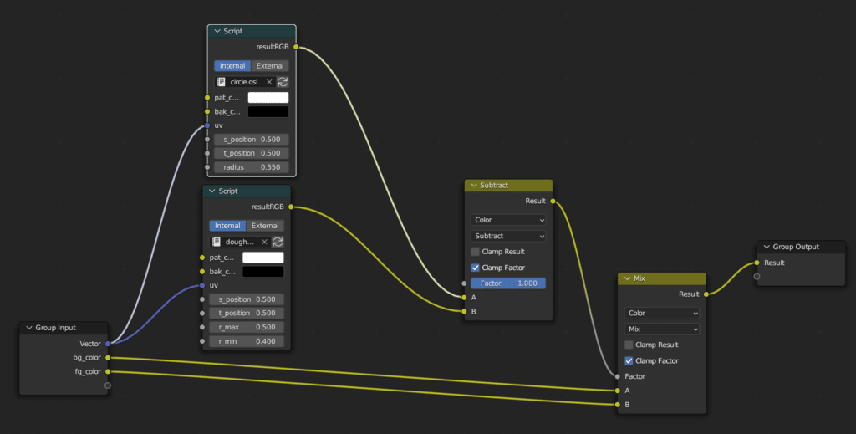Toggle Clamp Result checkbox in Mix node
856x434 pixels.
click(629, 345)
